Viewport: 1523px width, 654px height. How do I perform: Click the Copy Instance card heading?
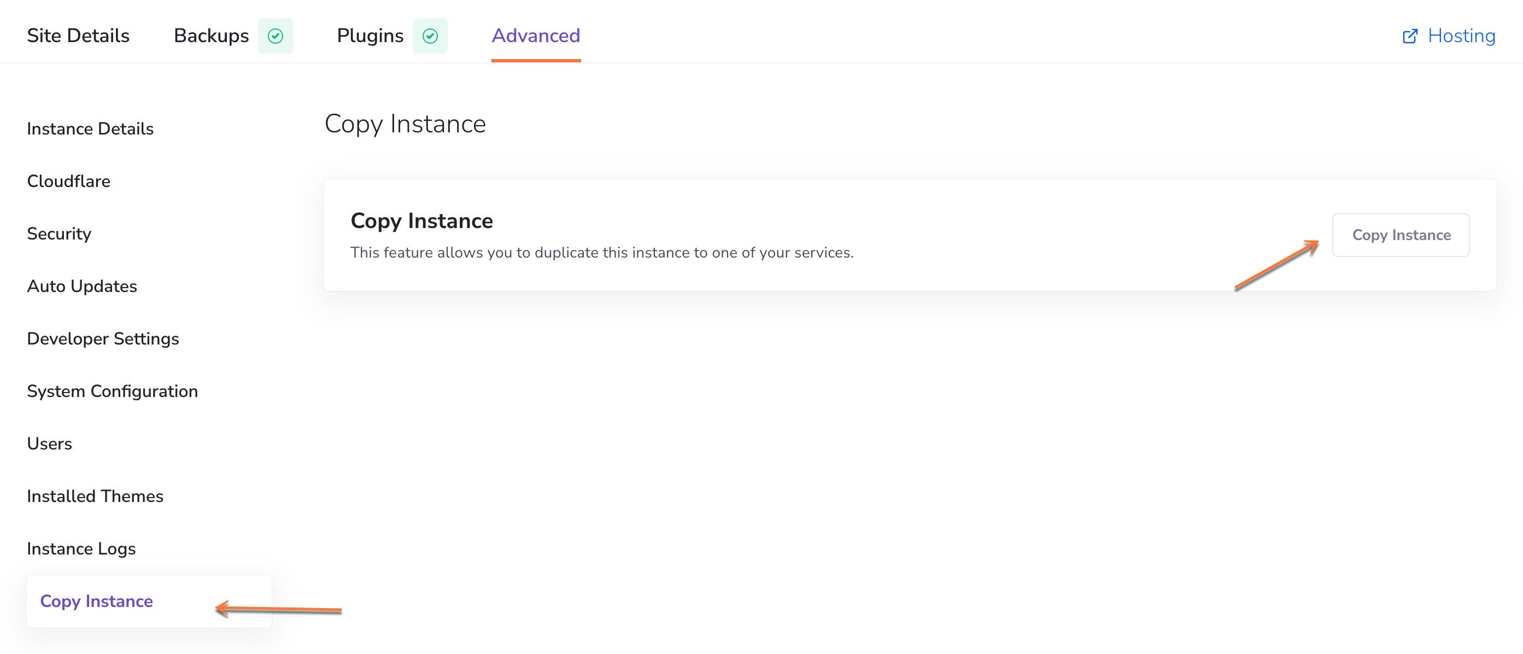(421, 221)
